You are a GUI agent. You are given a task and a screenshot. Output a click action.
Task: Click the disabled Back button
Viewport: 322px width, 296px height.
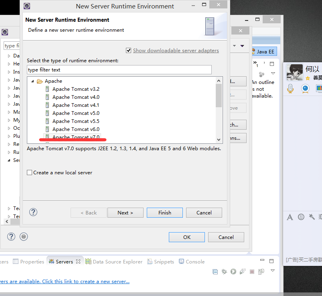point(89,212)
